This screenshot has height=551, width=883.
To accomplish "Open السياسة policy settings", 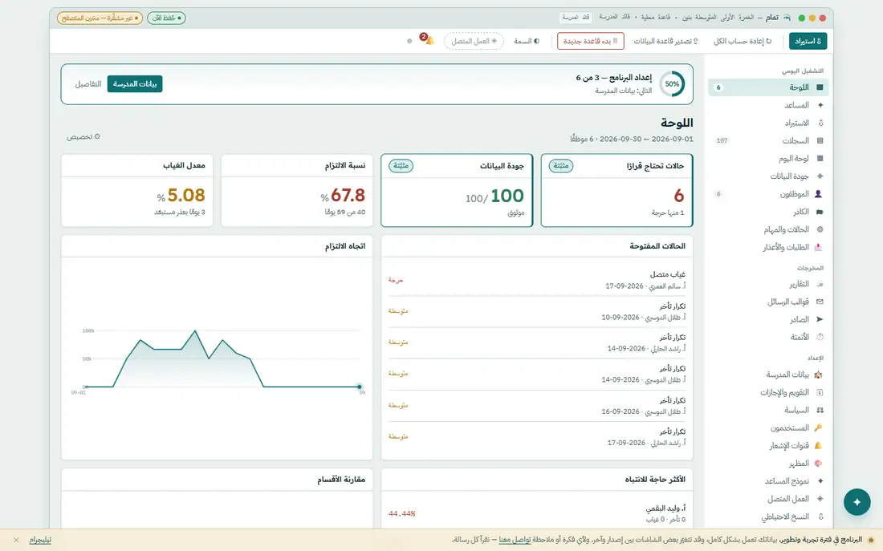I will coord(768,411).
